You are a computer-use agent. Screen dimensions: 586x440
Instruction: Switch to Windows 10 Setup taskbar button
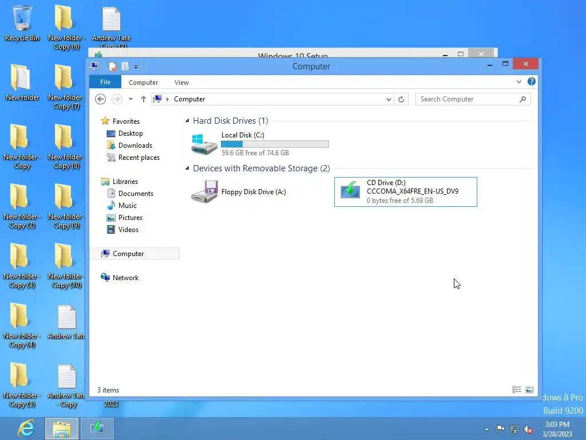coord(97,429)
